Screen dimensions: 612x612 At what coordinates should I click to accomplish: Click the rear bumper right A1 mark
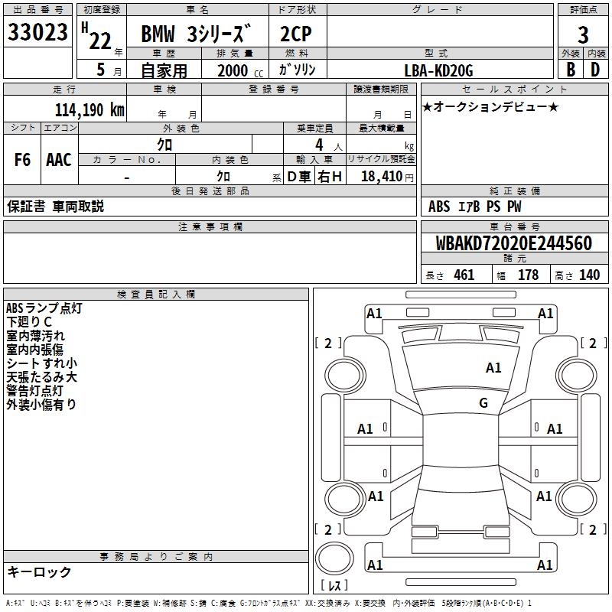click(545, 565)
